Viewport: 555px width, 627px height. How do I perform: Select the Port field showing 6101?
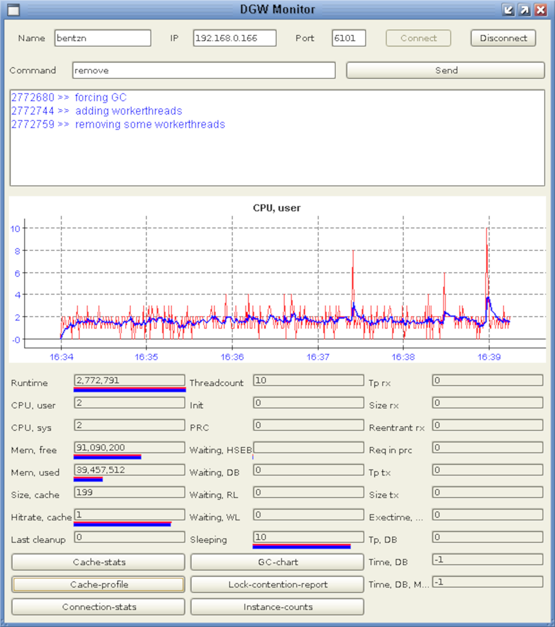pos(349,38)
